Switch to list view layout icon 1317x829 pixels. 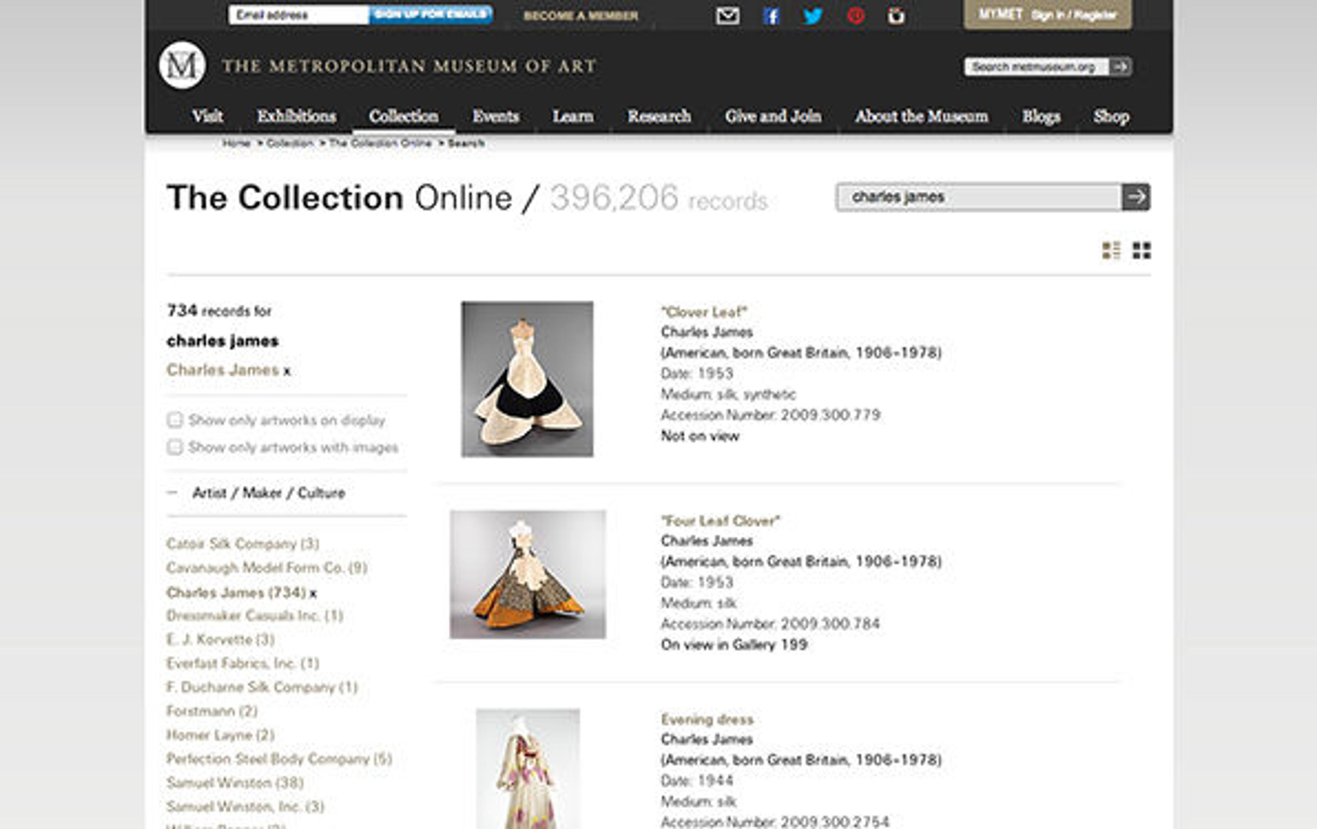tap(1111, 251)
